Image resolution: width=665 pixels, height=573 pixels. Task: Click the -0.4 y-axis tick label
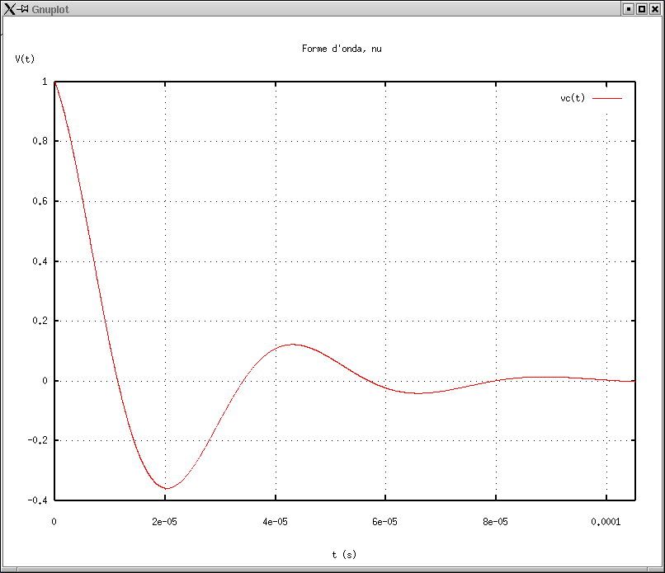click(38, 500)
